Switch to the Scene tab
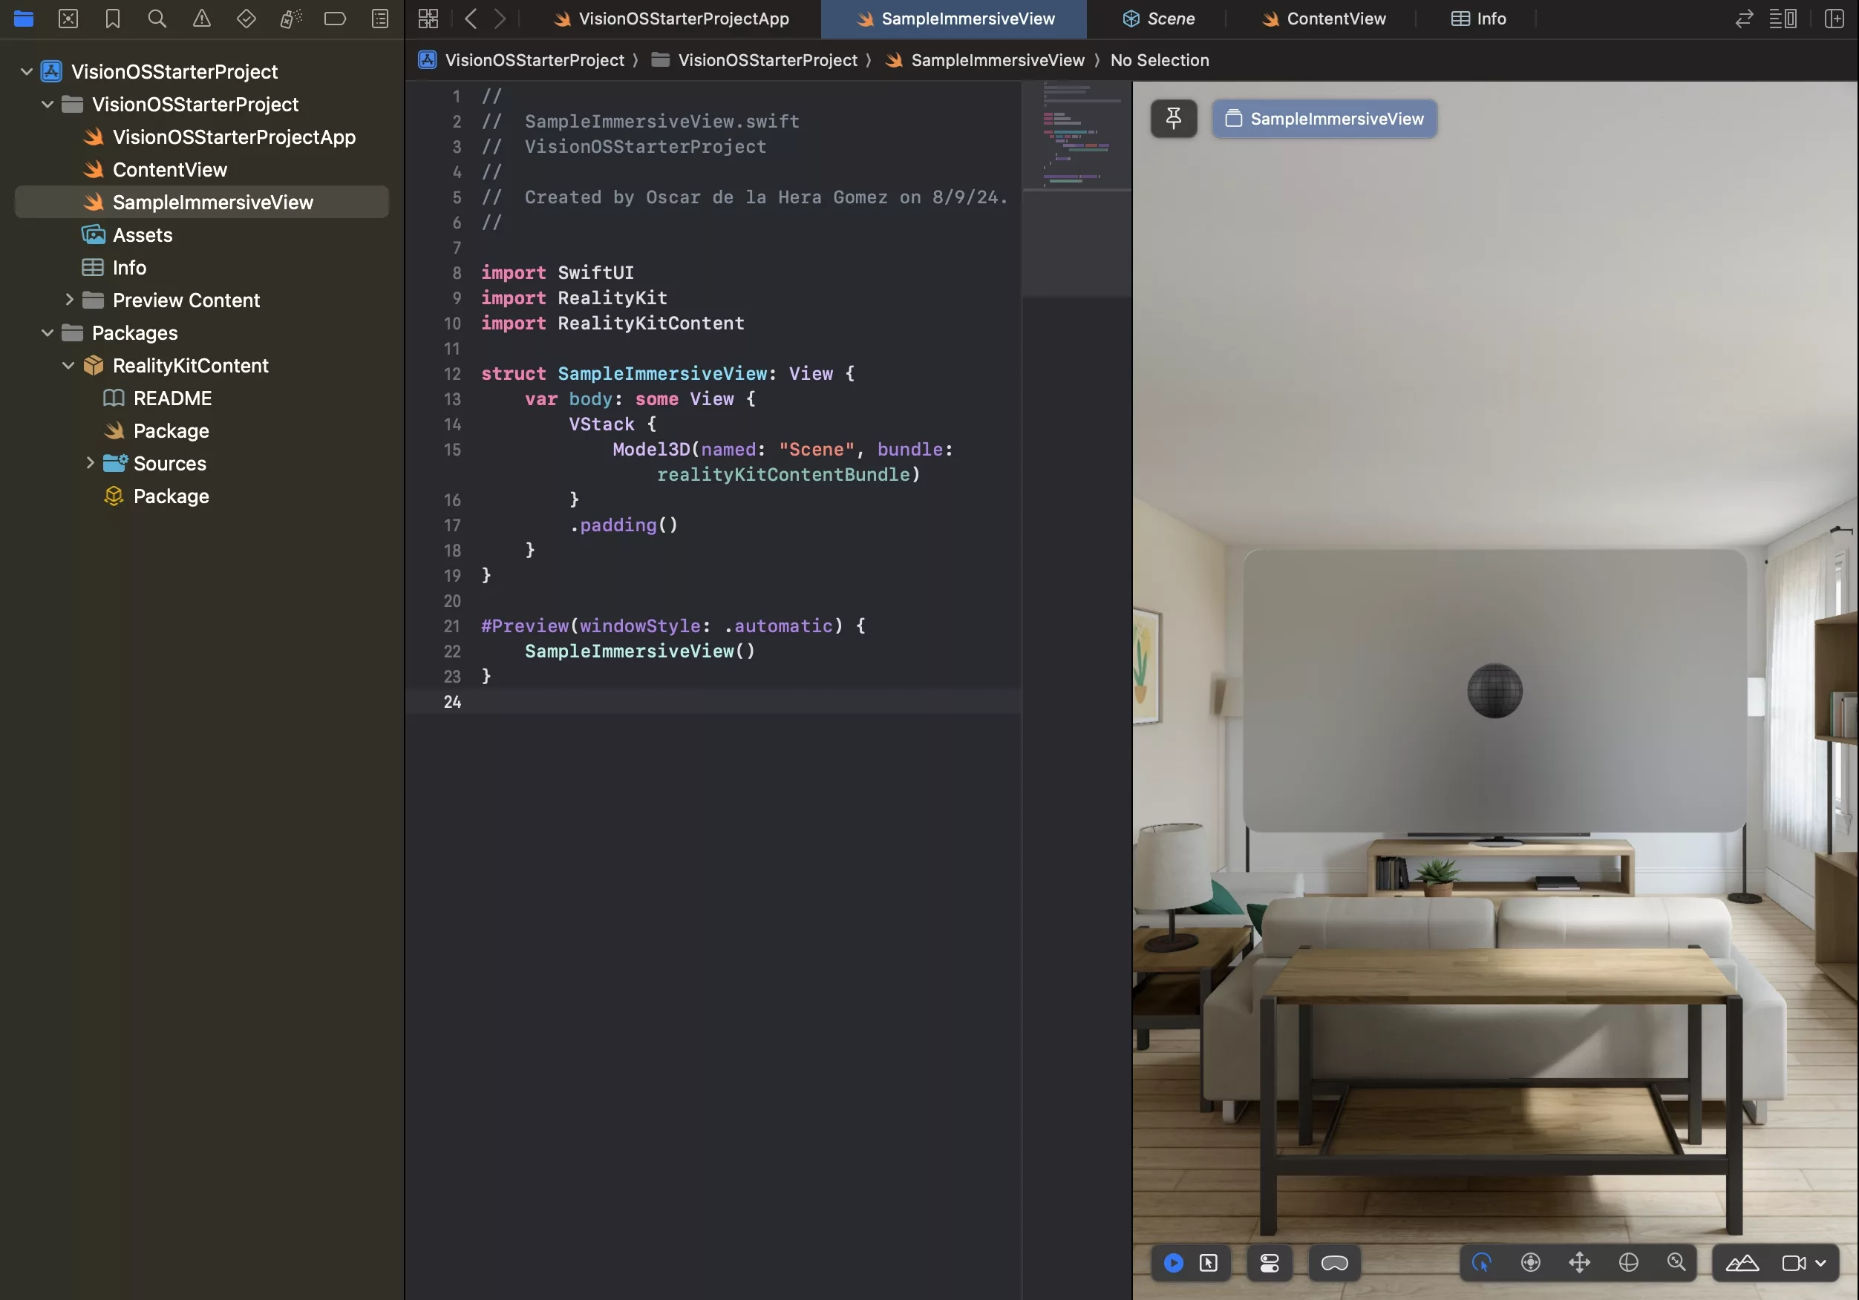Screen dimensions: 1859x1300 click(x=1158, y=19)
